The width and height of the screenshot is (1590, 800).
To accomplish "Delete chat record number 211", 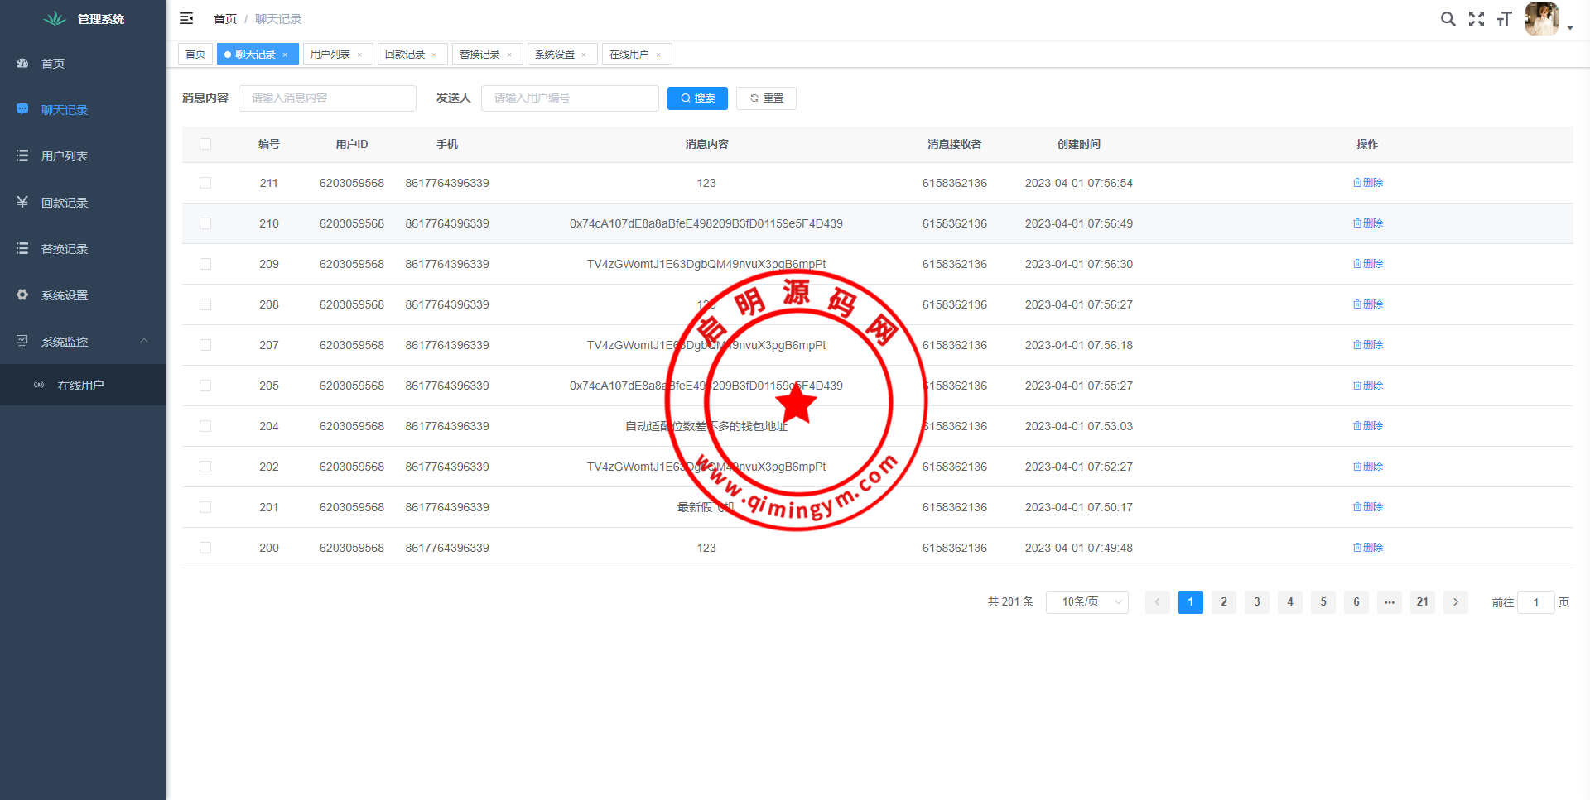I will tap(1368, 183).
